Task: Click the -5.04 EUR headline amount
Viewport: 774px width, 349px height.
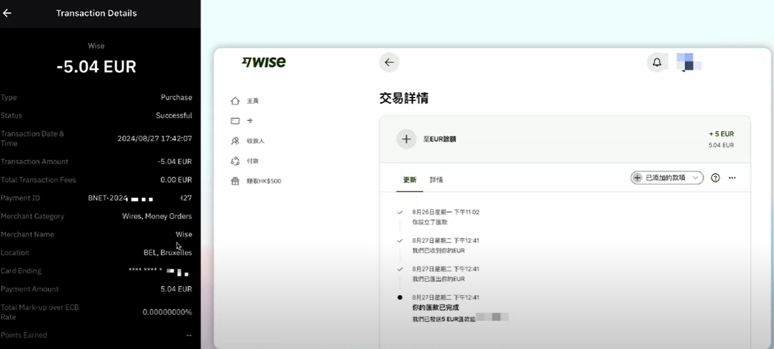Action: click(96, 66)
